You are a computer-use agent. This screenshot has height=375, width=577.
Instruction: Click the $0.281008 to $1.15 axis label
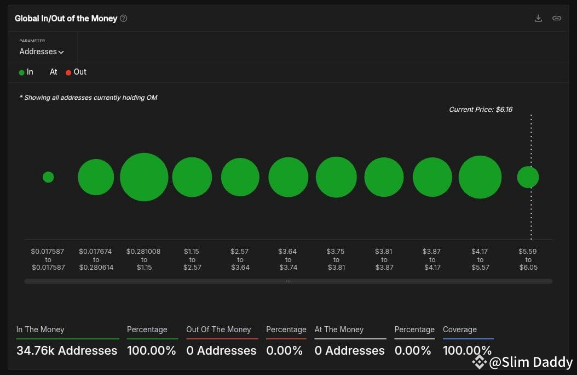144,259
